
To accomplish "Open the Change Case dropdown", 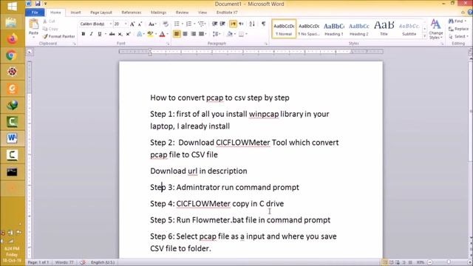I will [152, 24].
